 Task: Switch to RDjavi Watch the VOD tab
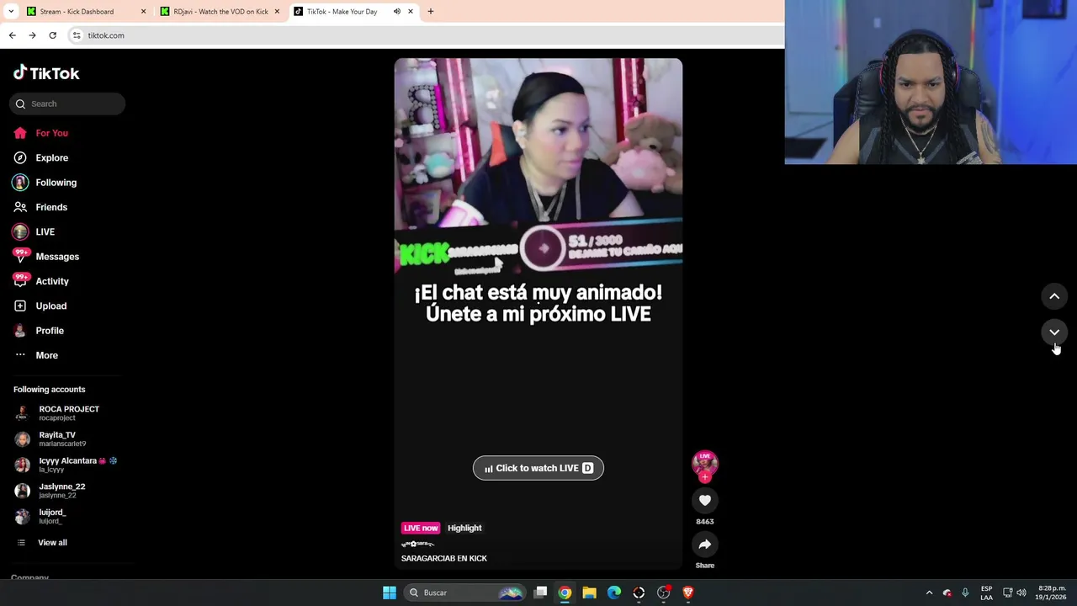(220, 12)
